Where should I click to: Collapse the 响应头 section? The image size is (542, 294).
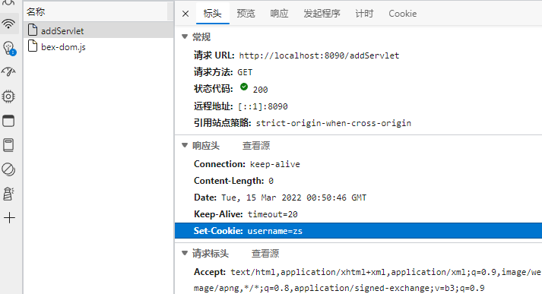pyautogui.click(x=185, y=145)
